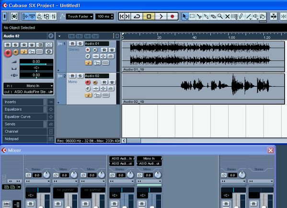
Task: Open the Pool window
Action: click(46, 16)
